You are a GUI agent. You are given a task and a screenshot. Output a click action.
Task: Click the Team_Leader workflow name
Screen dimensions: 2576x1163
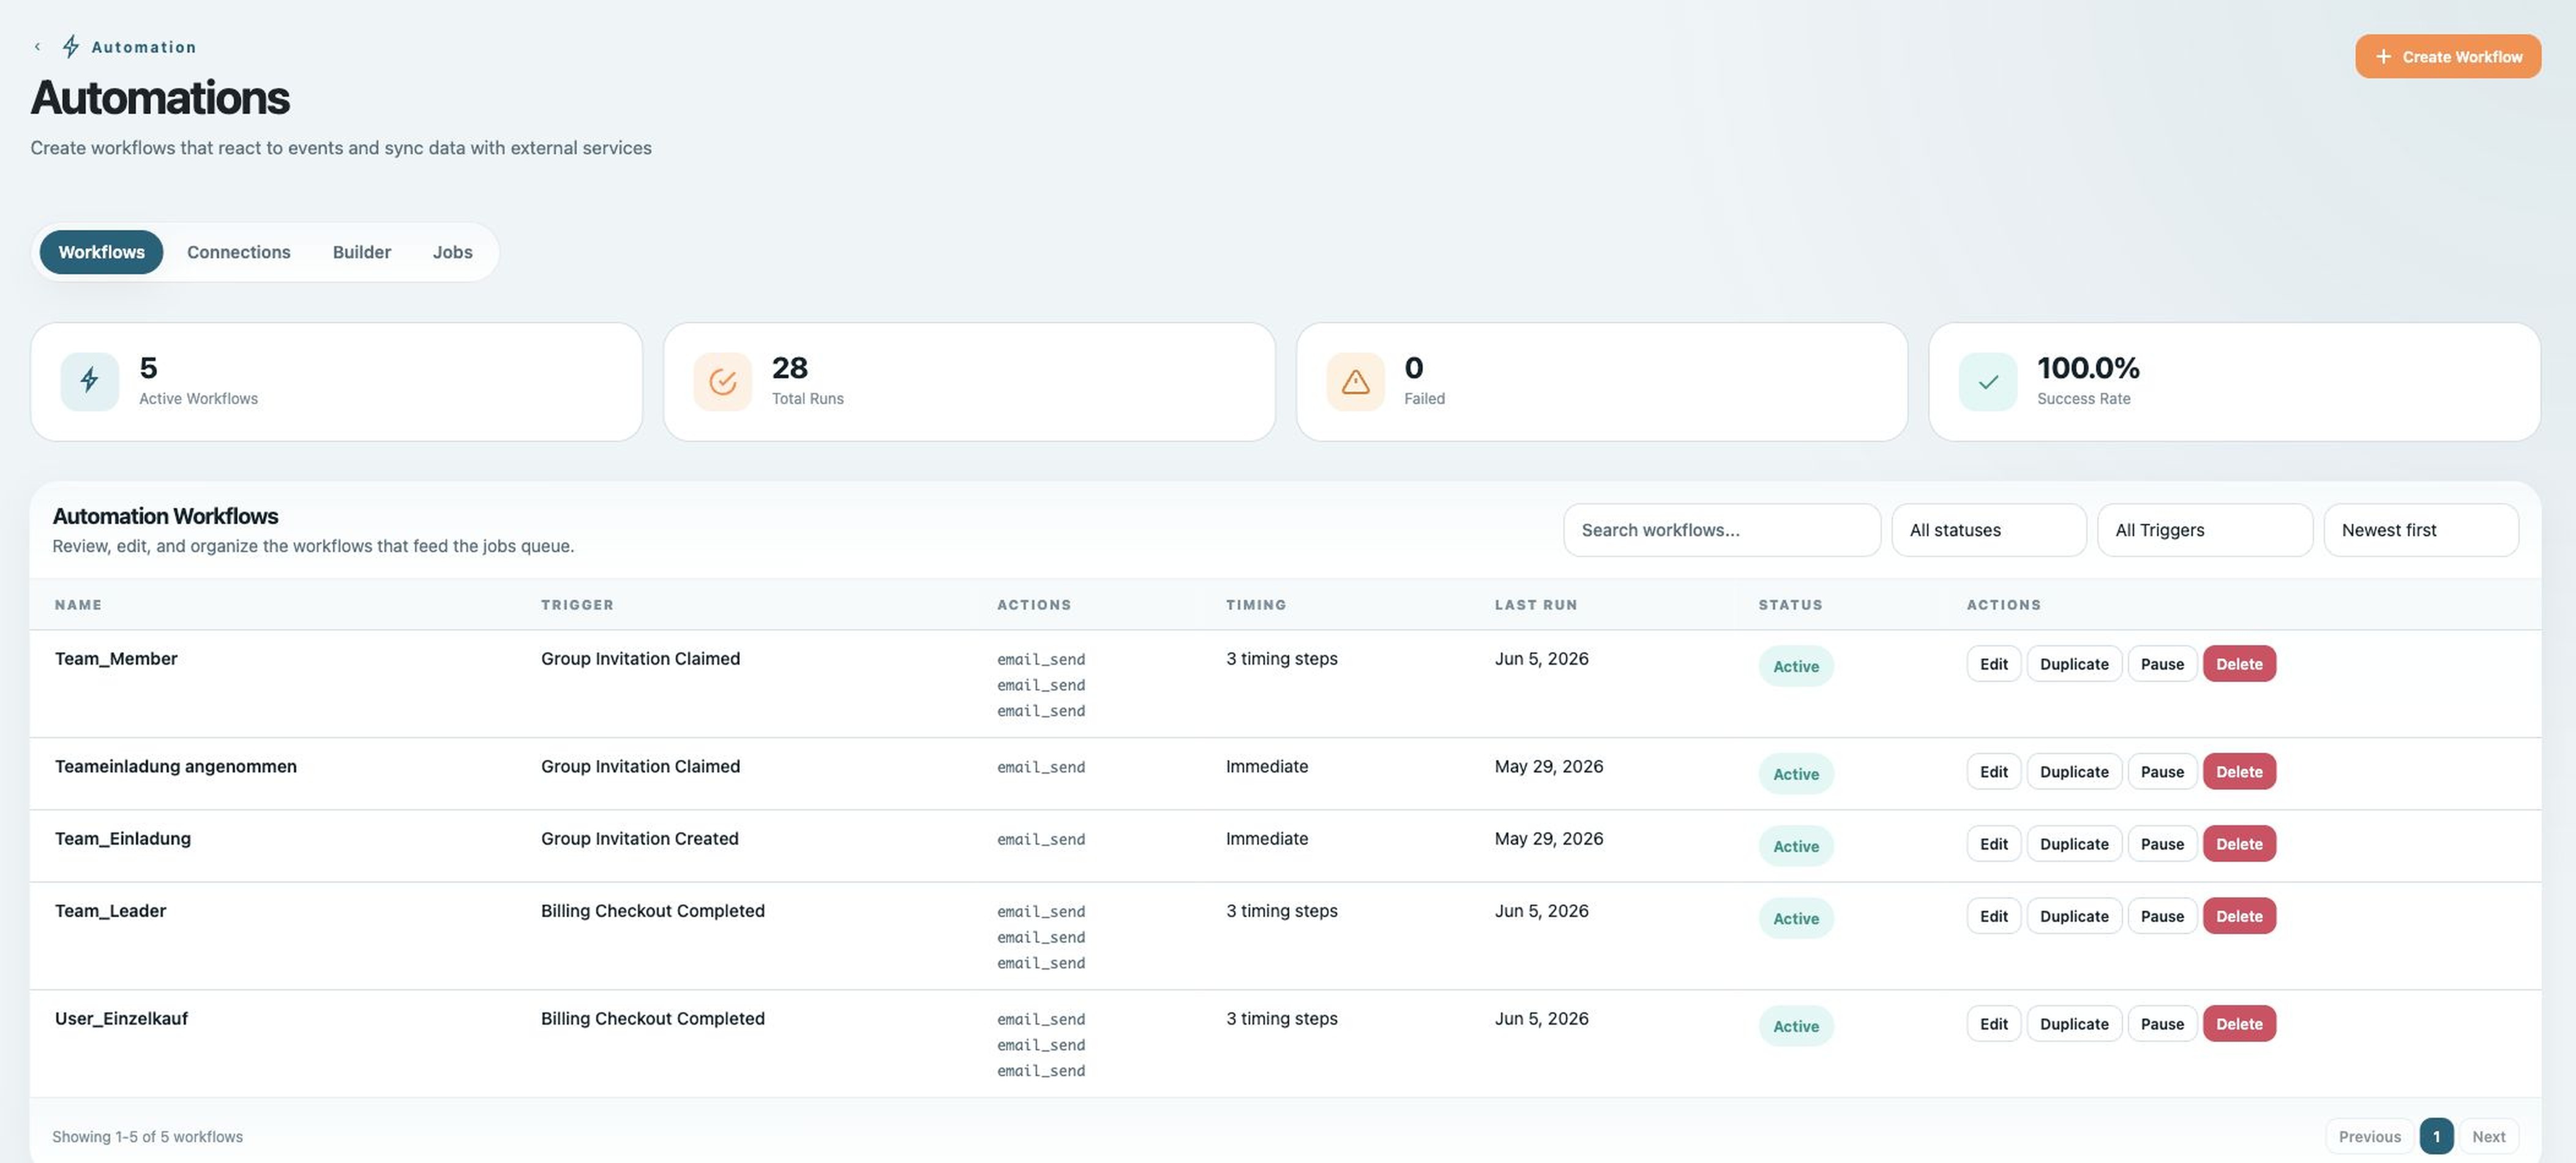(x=110, y=911)
